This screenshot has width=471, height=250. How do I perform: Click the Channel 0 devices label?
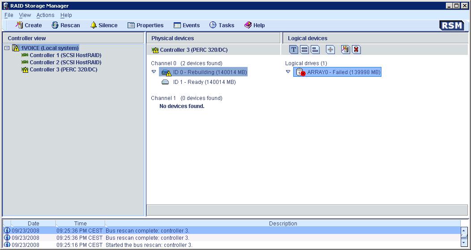187,63
